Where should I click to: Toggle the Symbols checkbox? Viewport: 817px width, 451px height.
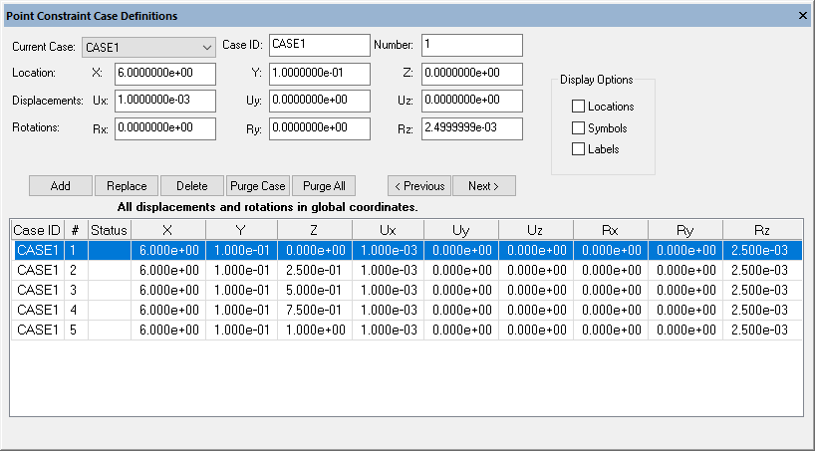click(x=578, y=128)
